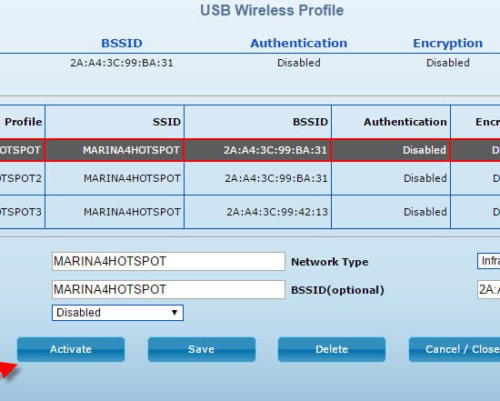Viewport: 500px width, 401px height.
Task: Click Cancel / Close button
Action: pos(455,349)
